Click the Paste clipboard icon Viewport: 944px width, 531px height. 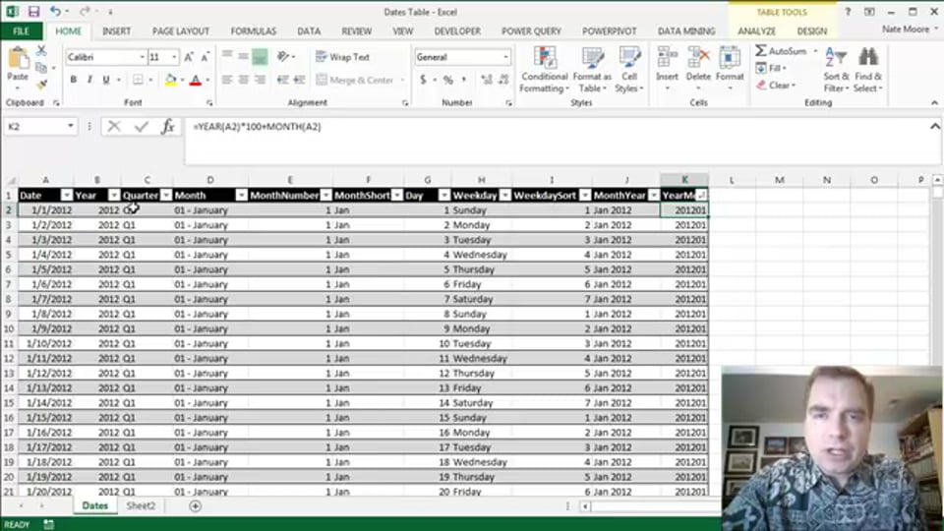coord(18,59)
